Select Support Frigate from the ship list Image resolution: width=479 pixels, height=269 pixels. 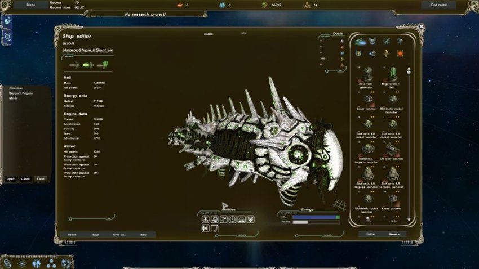[21, 93]
